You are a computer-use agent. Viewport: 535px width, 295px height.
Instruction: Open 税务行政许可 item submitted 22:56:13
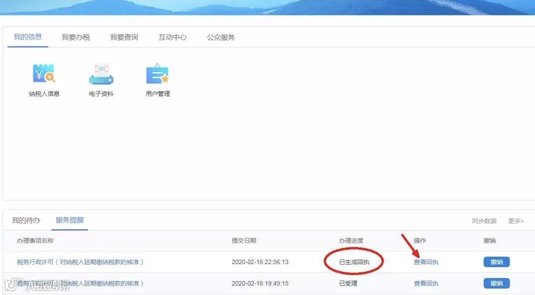[80, 262]
